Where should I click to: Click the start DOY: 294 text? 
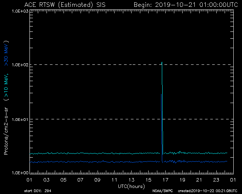(38, 191)
